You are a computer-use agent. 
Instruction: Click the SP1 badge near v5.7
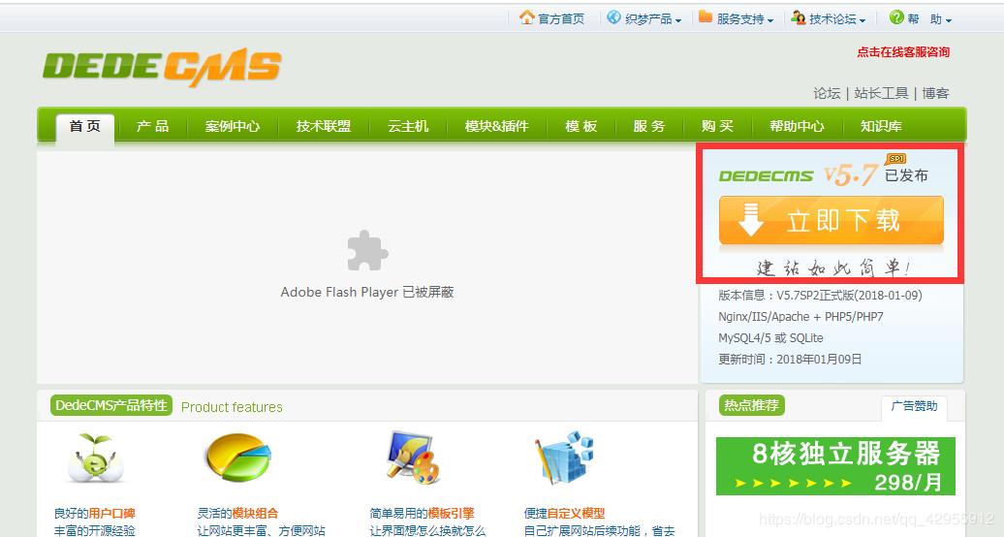896,158
